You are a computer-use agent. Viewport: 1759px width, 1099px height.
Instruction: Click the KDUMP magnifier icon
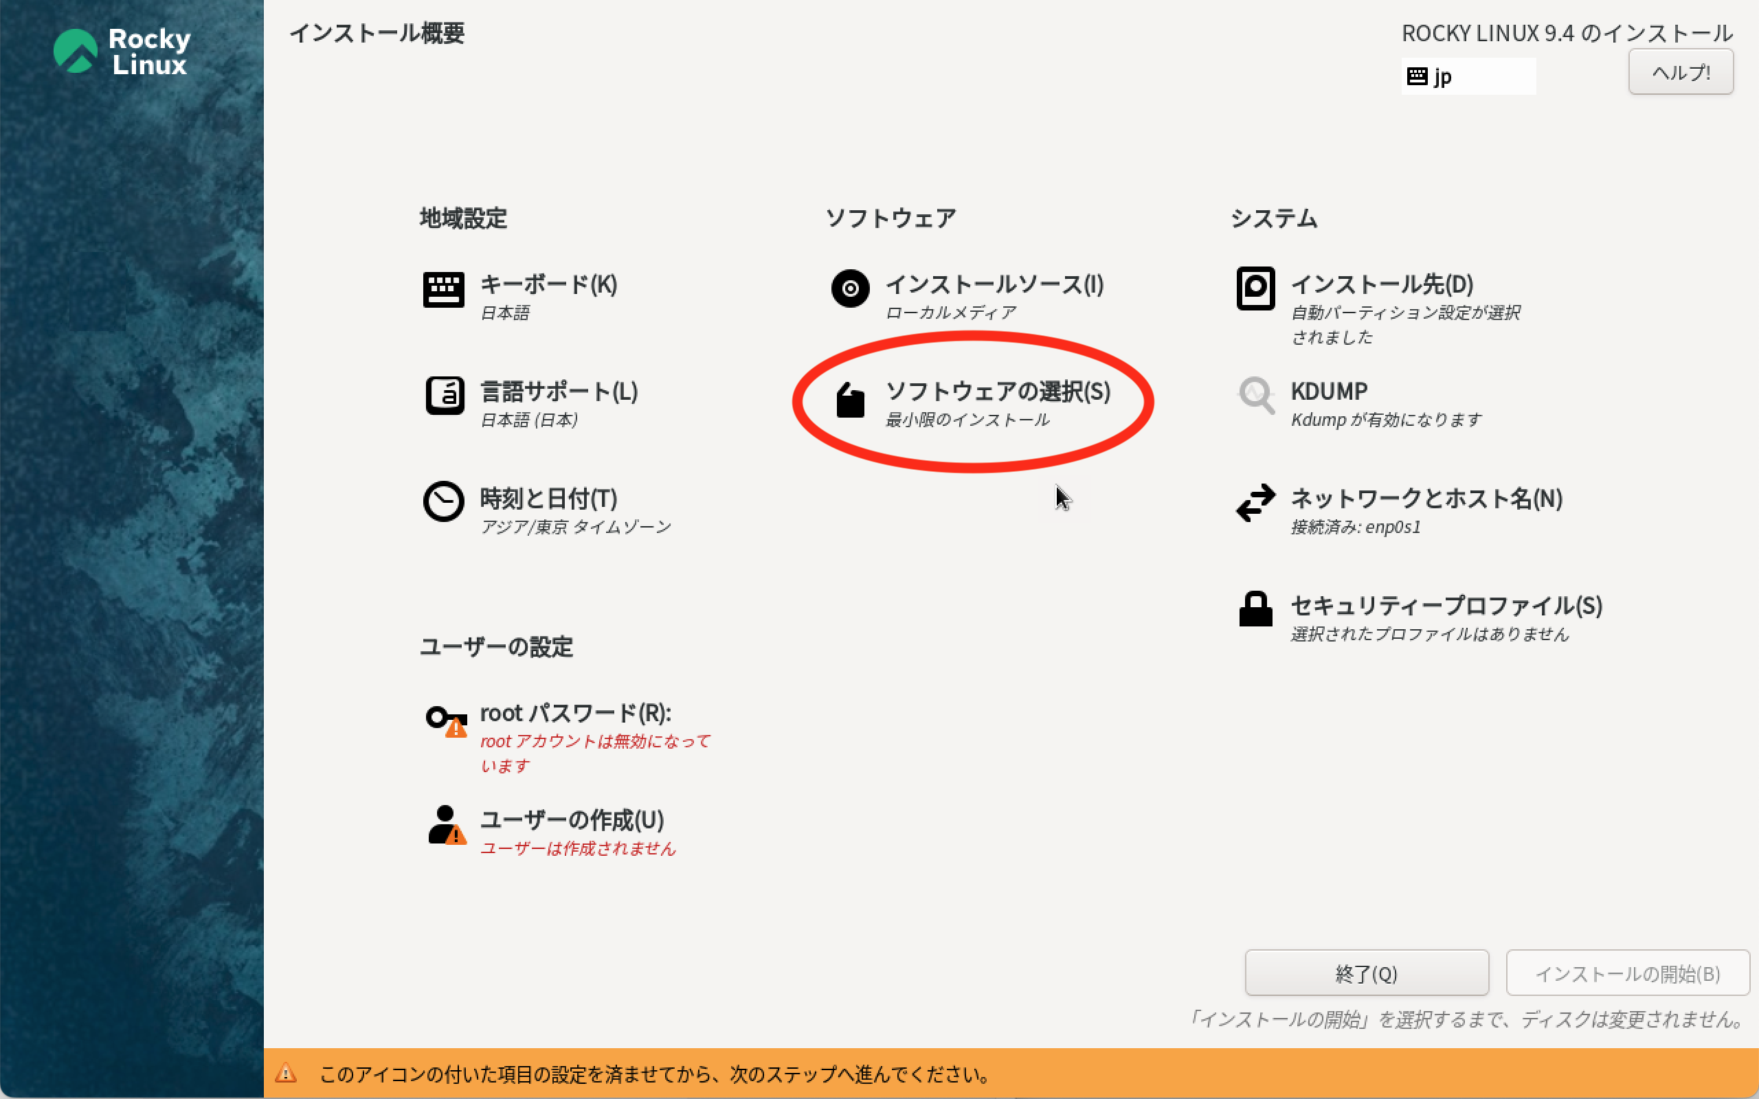point(1256,396)
